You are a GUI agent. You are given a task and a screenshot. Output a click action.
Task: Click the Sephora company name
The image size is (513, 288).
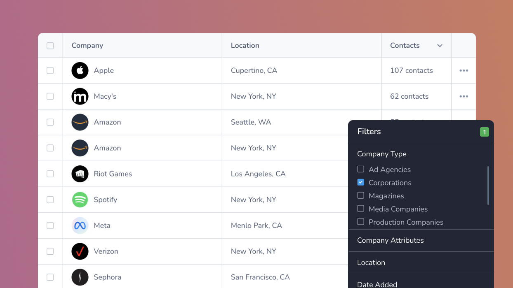click(x=108, y=277)
